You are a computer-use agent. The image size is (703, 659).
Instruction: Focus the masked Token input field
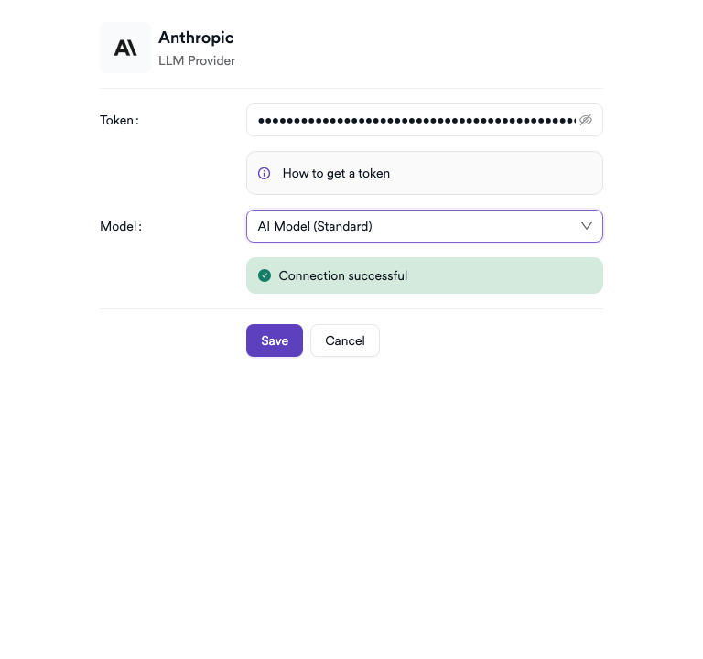(412, 120)
